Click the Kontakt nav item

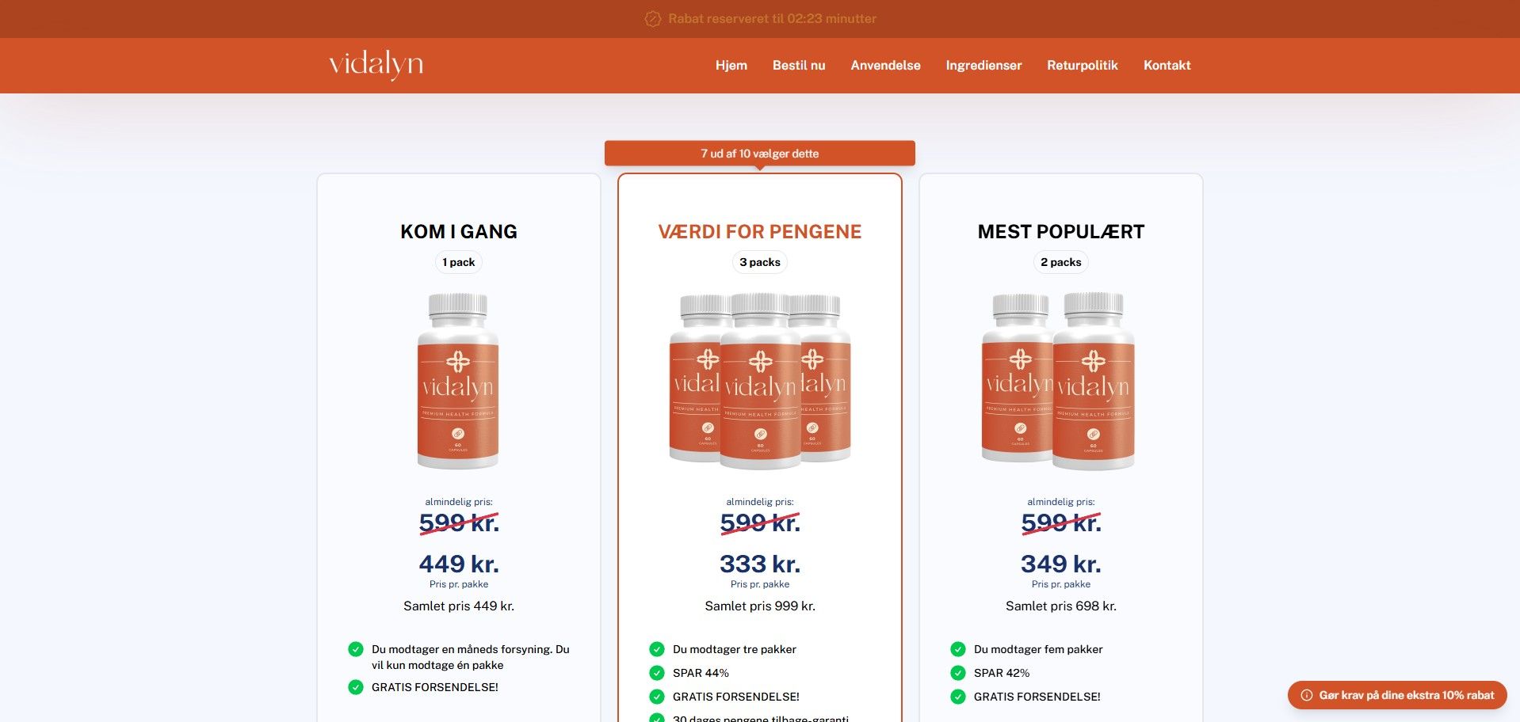(1166, 66)
